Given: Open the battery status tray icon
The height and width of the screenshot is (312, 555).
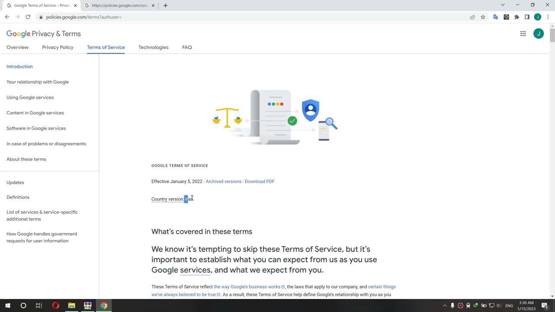Looking at the screenshot, I should pos(483,306).
